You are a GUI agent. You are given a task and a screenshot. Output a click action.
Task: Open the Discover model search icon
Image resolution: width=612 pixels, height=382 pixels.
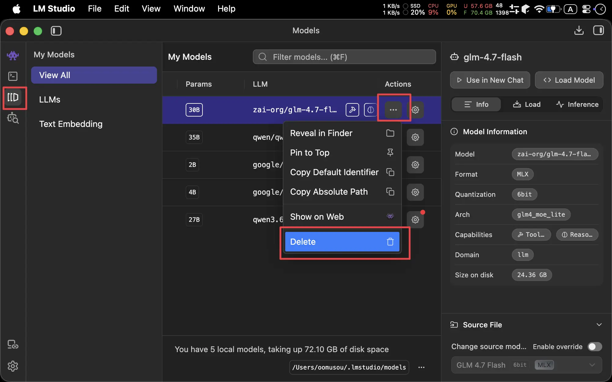pos(13,118)
